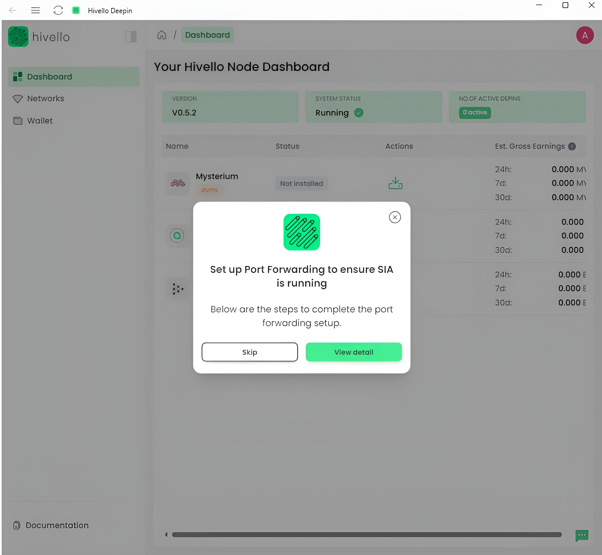Click the Hivello Deepin app icon
Screen dimensions: 602x555
point(76,11)
